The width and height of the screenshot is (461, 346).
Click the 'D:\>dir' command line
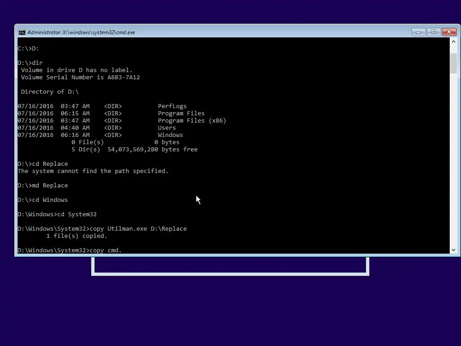point(30,63)
